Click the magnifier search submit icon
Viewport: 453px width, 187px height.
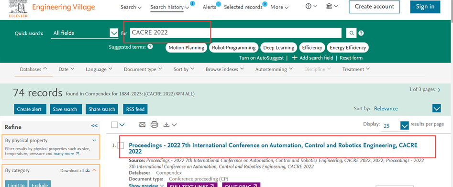point(351,33)
